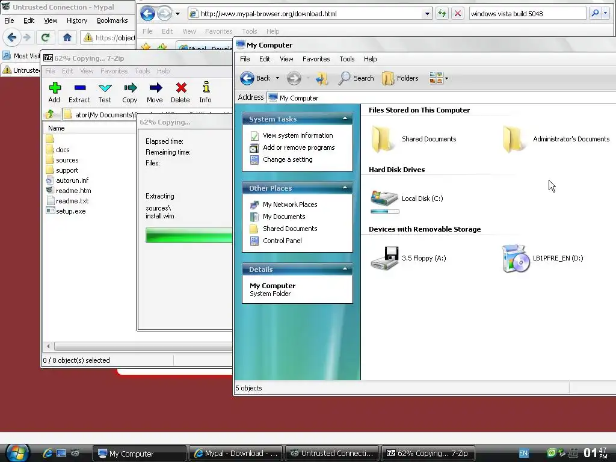
Task: Open the Back button history dropdown
Action: (x=277, y=78)
